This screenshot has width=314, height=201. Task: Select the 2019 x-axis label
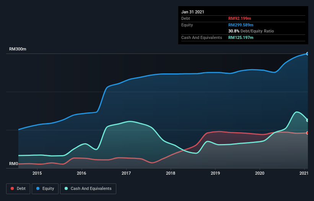215,173
